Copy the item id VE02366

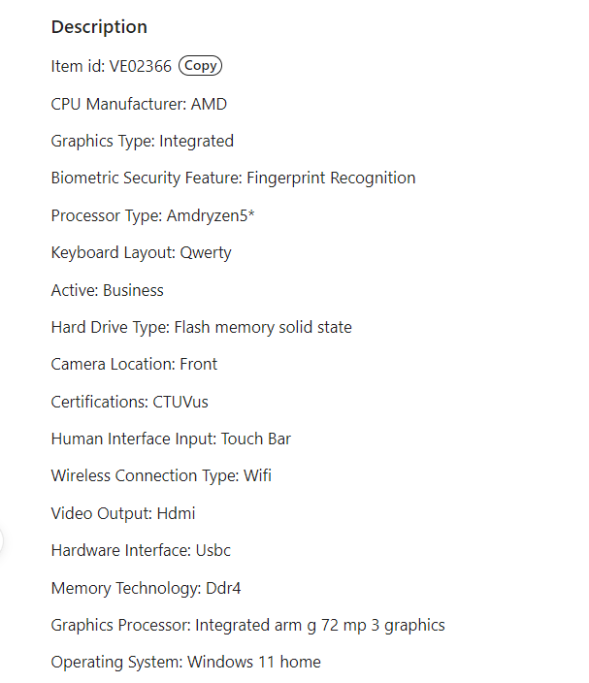tap(200, 66)
